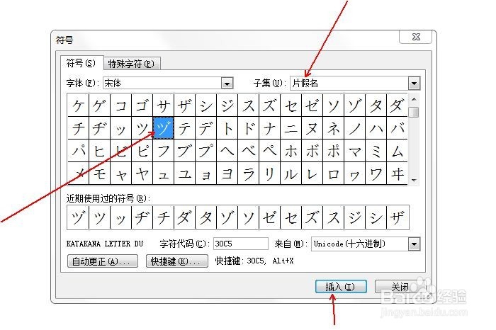496x330 pixels.
Task: Pick タ from the recently used symbols row
Action: (x=206, y=217)
